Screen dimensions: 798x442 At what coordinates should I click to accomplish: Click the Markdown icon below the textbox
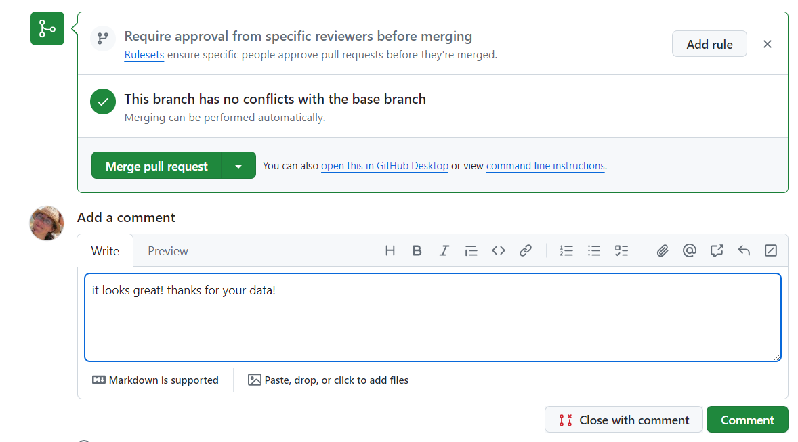99,380
